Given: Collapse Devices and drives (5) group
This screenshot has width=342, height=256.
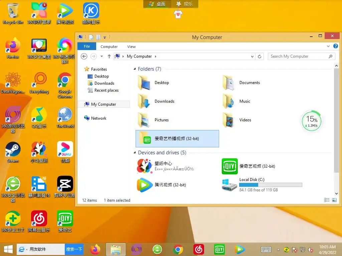Looking at the screenshot, I should (135, 153).
